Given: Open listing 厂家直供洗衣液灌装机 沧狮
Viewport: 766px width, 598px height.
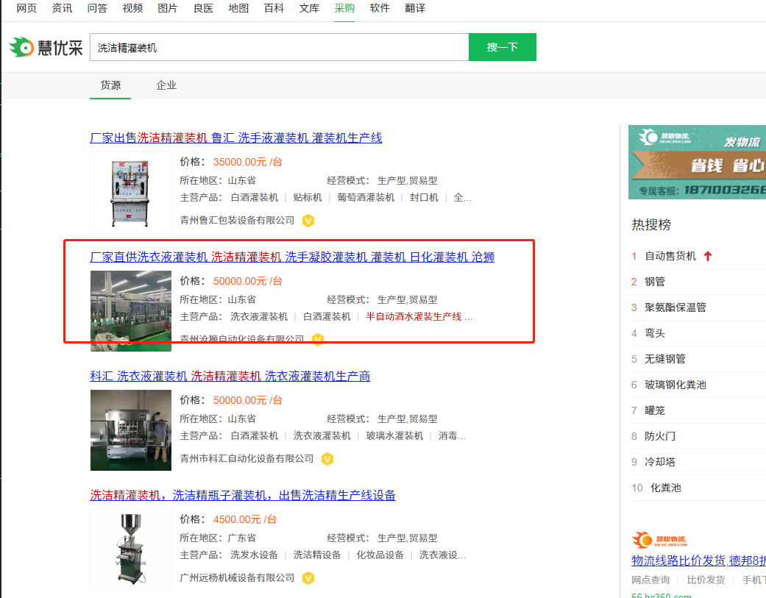Looking at the screenshot, I should click(292, 257).
